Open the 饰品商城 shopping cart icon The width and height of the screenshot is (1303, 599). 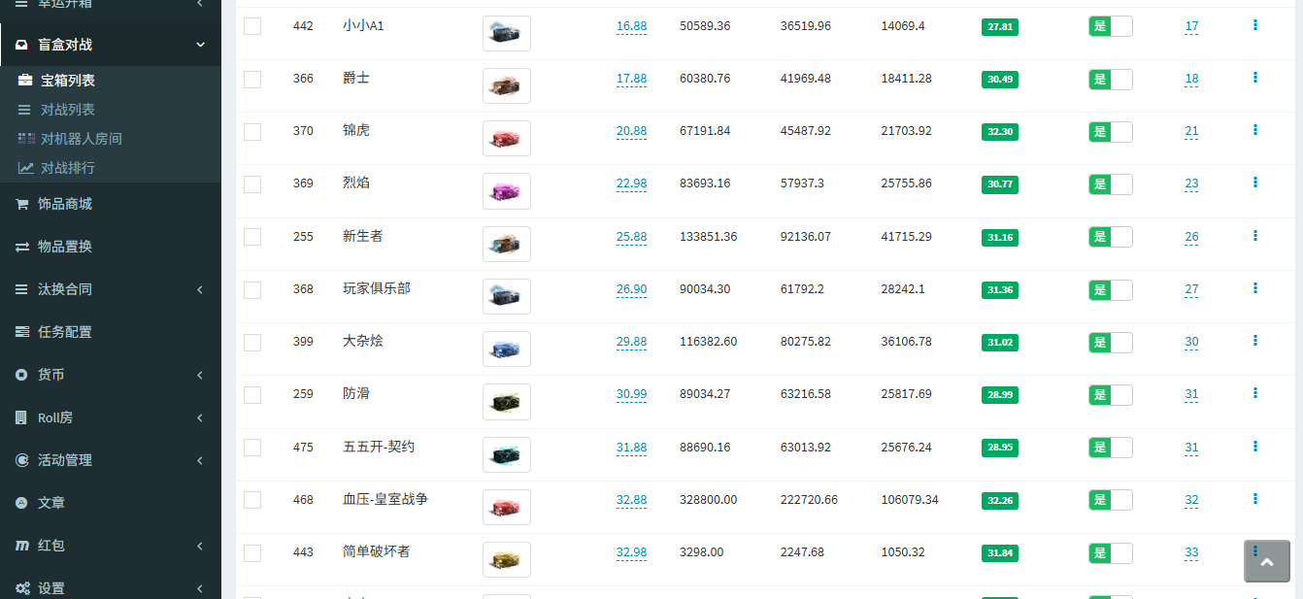point(21,203)
